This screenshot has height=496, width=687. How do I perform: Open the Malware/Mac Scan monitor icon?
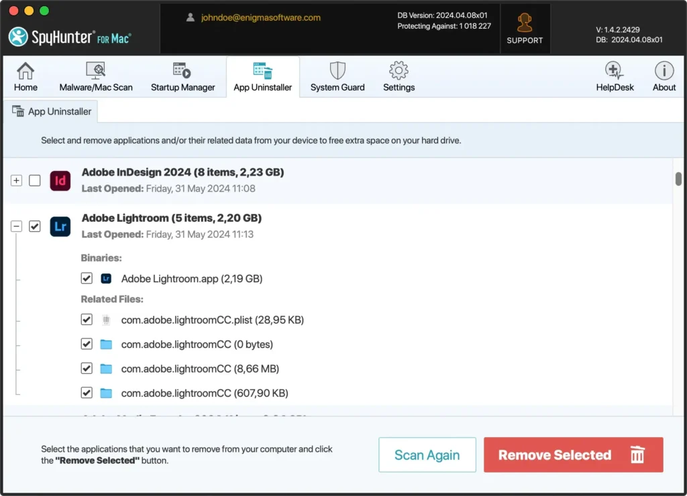95,70
